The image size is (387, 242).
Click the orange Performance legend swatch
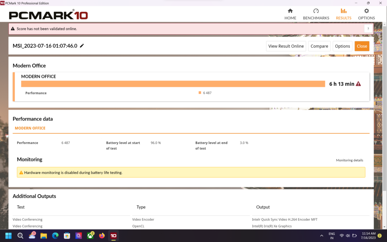pos(200,93)
